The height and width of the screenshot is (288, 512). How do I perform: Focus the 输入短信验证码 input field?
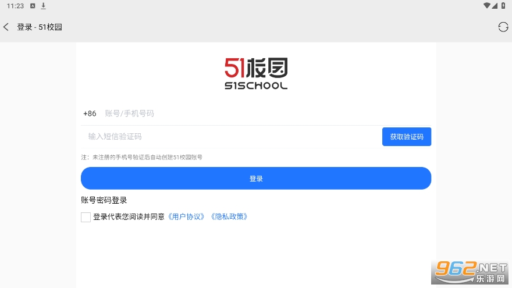[x=232, y=137]
